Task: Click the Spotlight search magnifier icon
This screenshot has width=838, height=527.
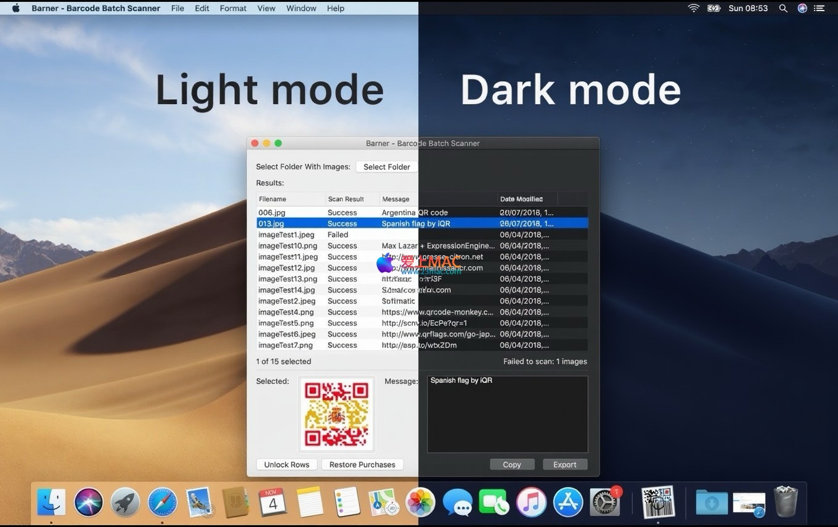Action: tap(783, 8)
